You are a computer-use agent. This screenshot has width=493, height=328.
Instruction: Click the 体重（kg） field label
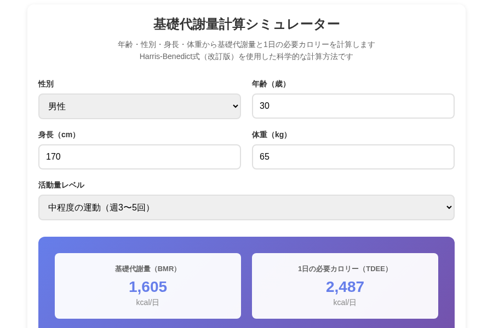pos(271,134)
